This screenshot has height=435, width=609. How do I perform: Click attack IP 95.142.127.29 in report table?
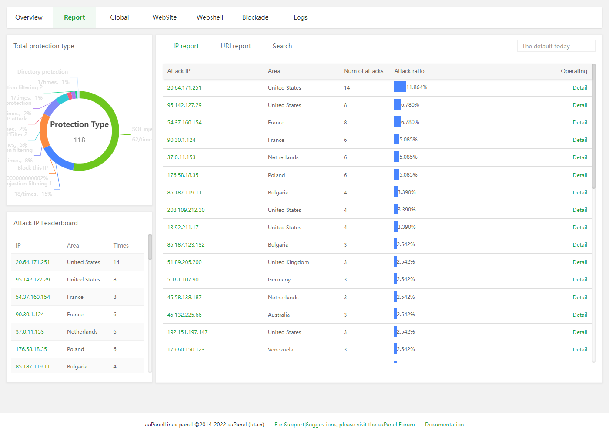coord(184,105)
